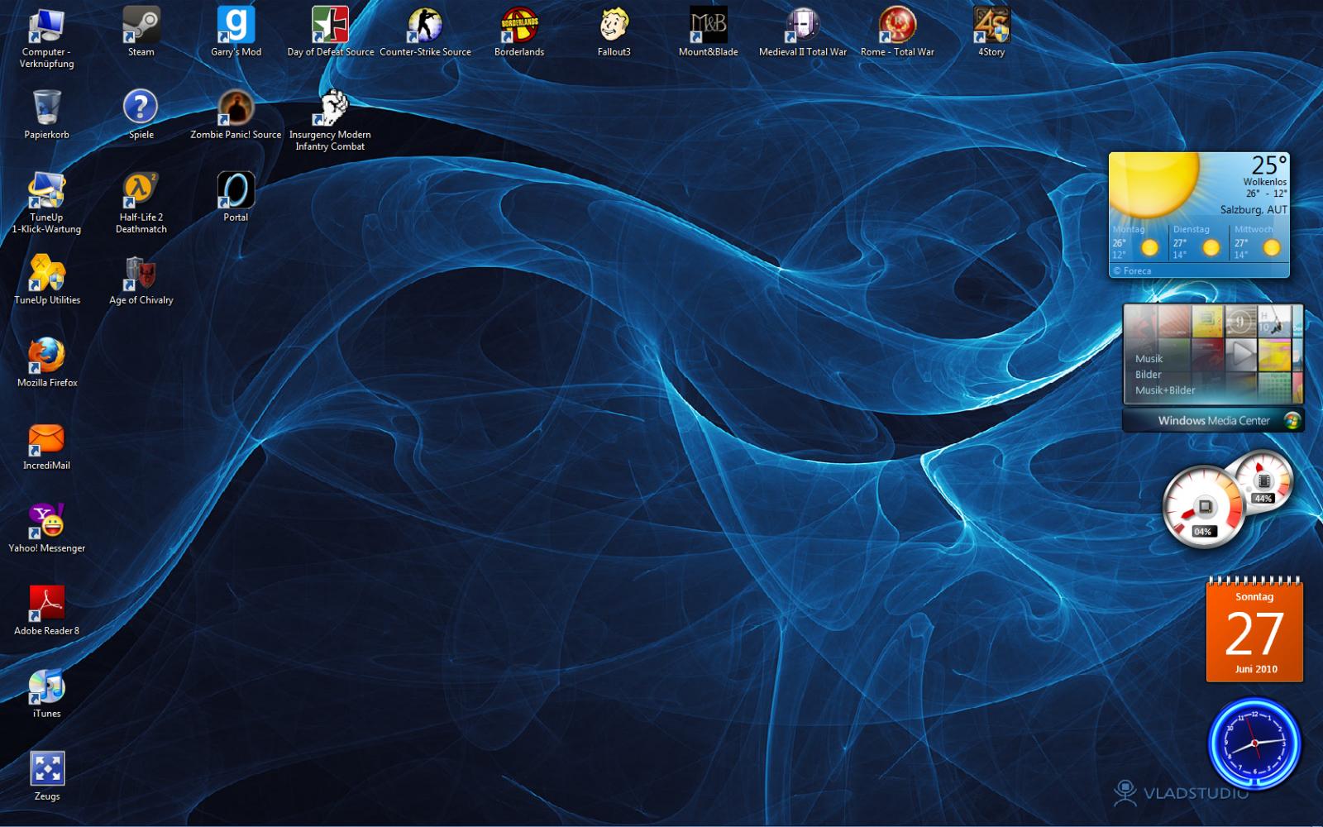Select Bilder in Media Center gadget

[x=1148, y=375]
